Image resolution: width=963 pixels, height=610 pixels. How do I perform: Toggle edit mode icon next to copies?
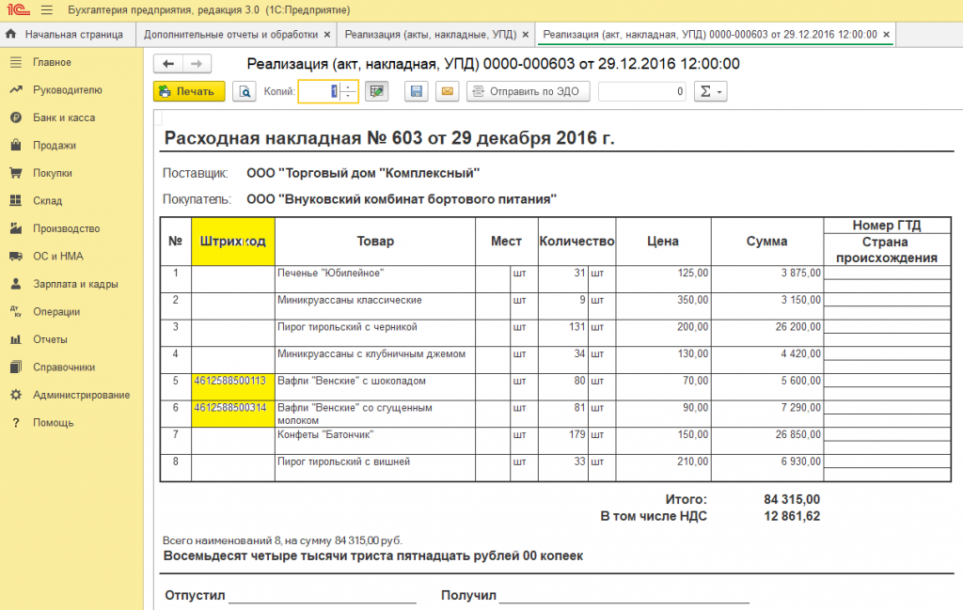[376, 91]
